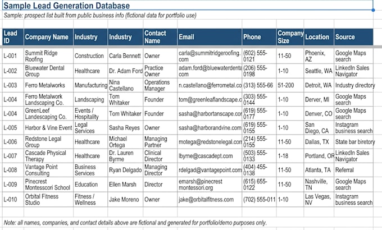Click the 'Email' column header
This screenshot has height=230, width=382.
coord(210,37)
